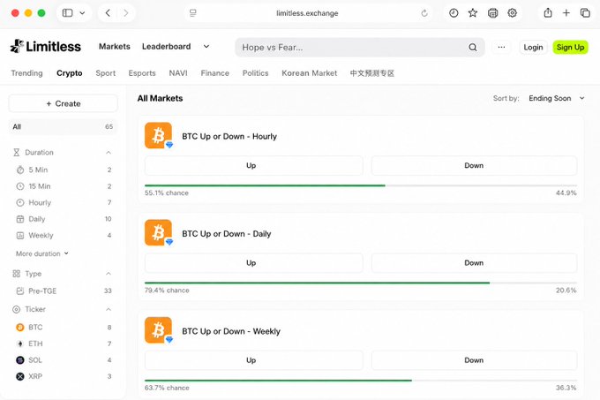Open the Markets menu item
Screen dimensions: 600x400
[115, 46]
